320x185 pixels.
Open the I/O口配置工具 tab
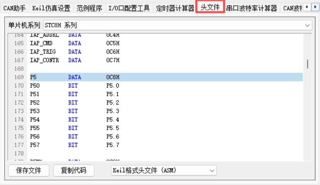[x=129, y=8]
